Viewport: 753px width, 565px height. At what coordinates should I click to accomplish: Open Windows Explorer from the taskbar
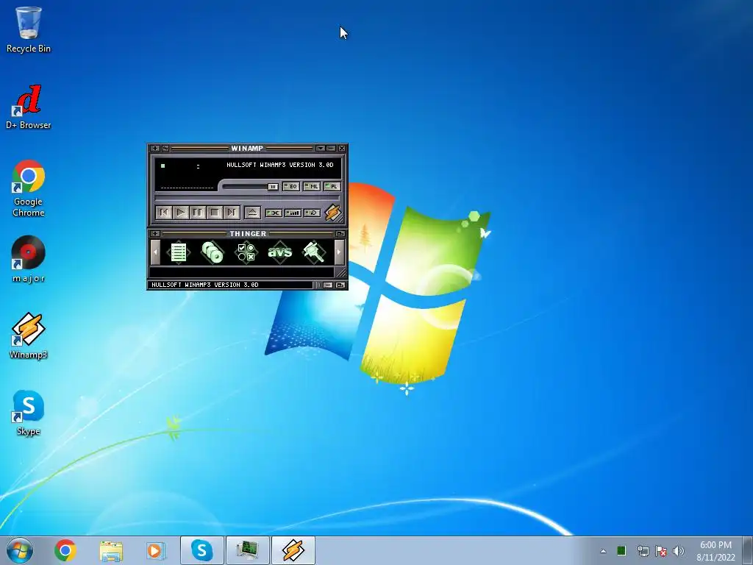click(111, 550)
